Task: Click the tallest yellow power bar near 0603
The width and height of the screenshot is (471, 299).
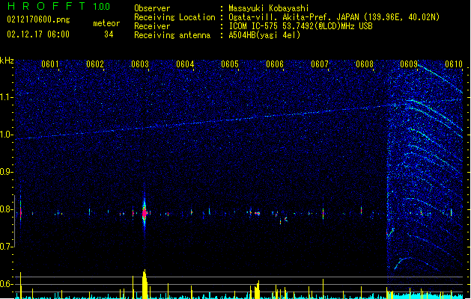Action: pos(145,284)
